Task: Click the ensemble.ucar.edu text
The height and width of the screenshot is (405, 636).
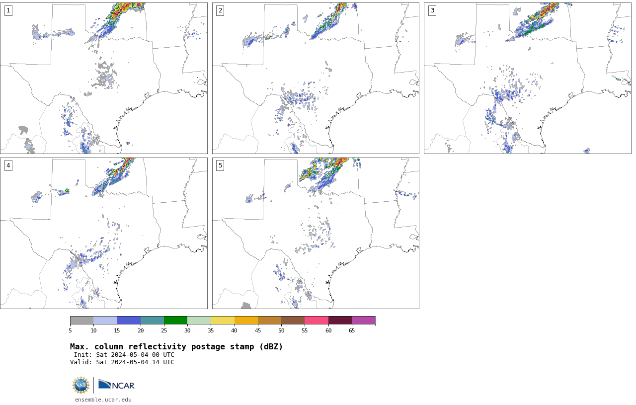Action: (x=103, y=400)
